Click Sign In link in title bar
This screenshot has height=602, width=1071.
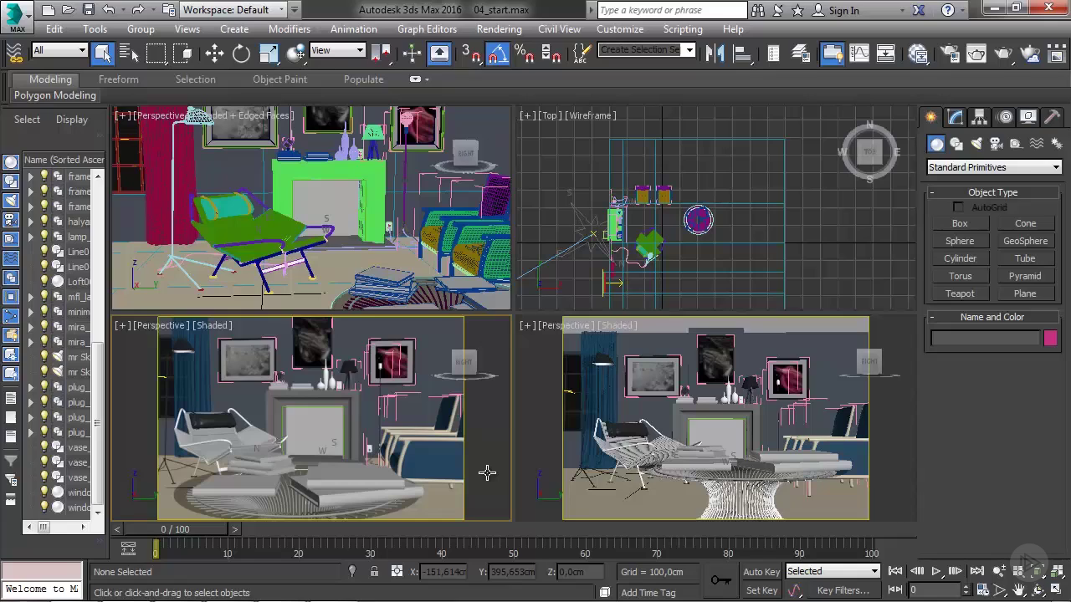click(x=843, y=10)
